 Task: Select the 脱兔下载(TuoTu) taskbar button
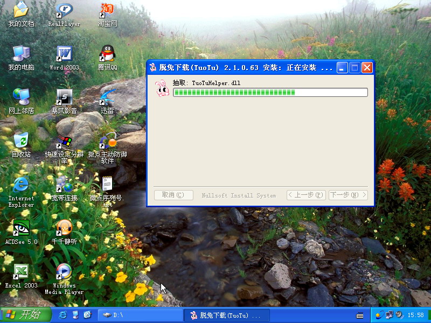[226, 315]
